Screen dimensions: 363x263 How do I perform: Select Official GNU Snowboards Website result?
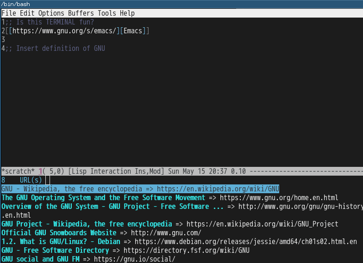[x=101, y=233]
